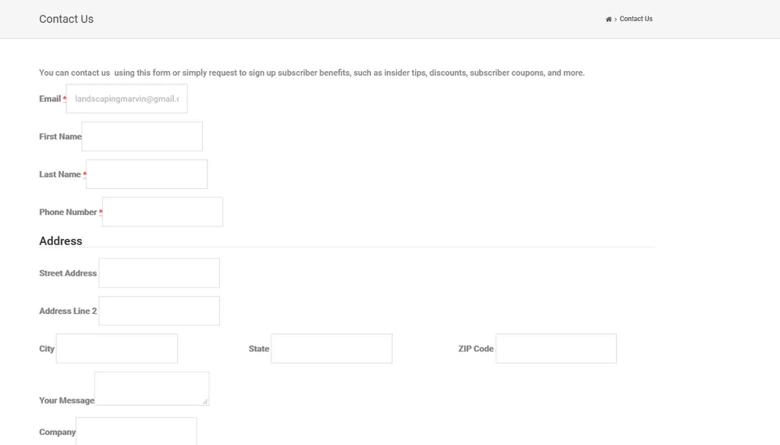Click into the Your Message text area

151,388
